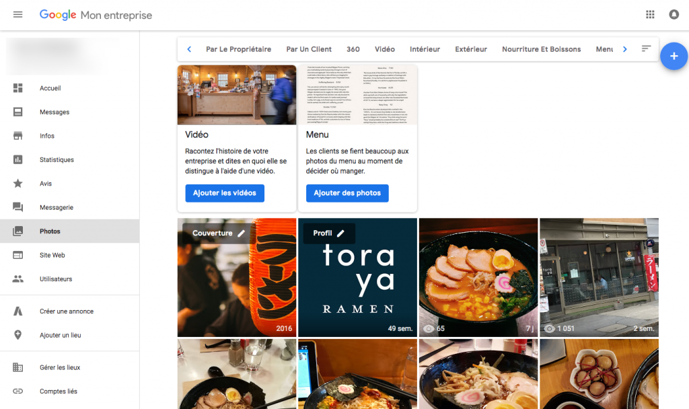Click the Menu card printed menu image

tap(358, 95)
